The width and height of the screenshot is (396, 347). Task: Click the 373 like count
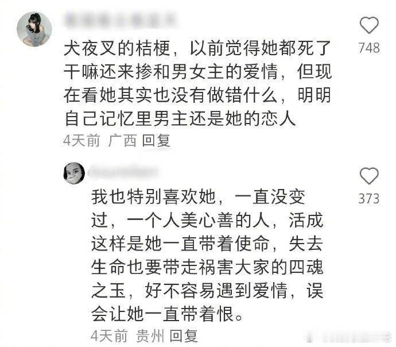click(x=369, y=198)
